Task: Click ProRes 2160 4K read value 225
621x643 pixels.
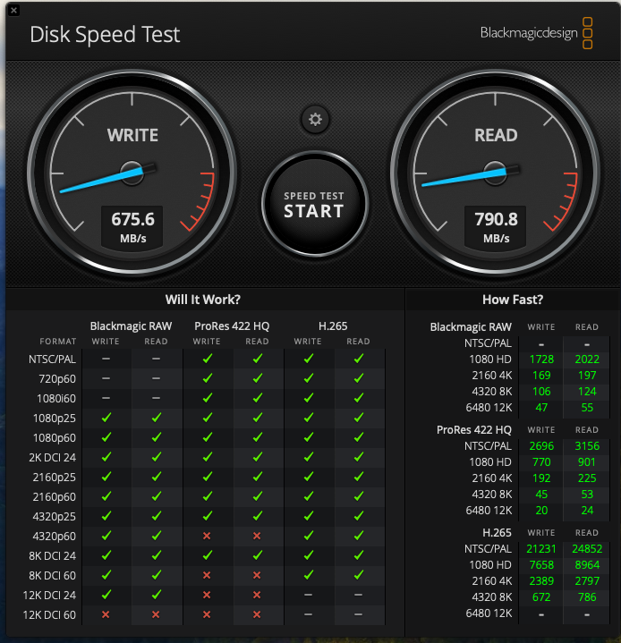Action: (587, 478)
